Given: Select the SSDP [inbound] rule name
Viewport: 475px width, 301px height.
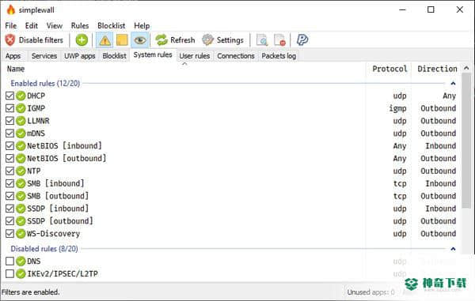Looking at the screenshot, I should click(x=58, y=209).
